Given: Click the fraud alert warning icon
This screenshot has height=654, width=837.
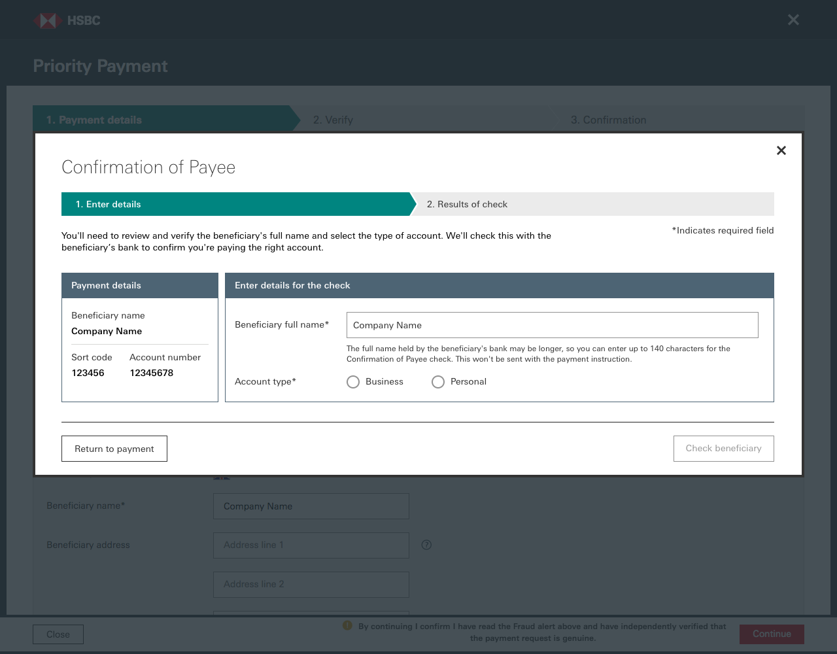Looking at the screenshot, I should pos(347,626).
